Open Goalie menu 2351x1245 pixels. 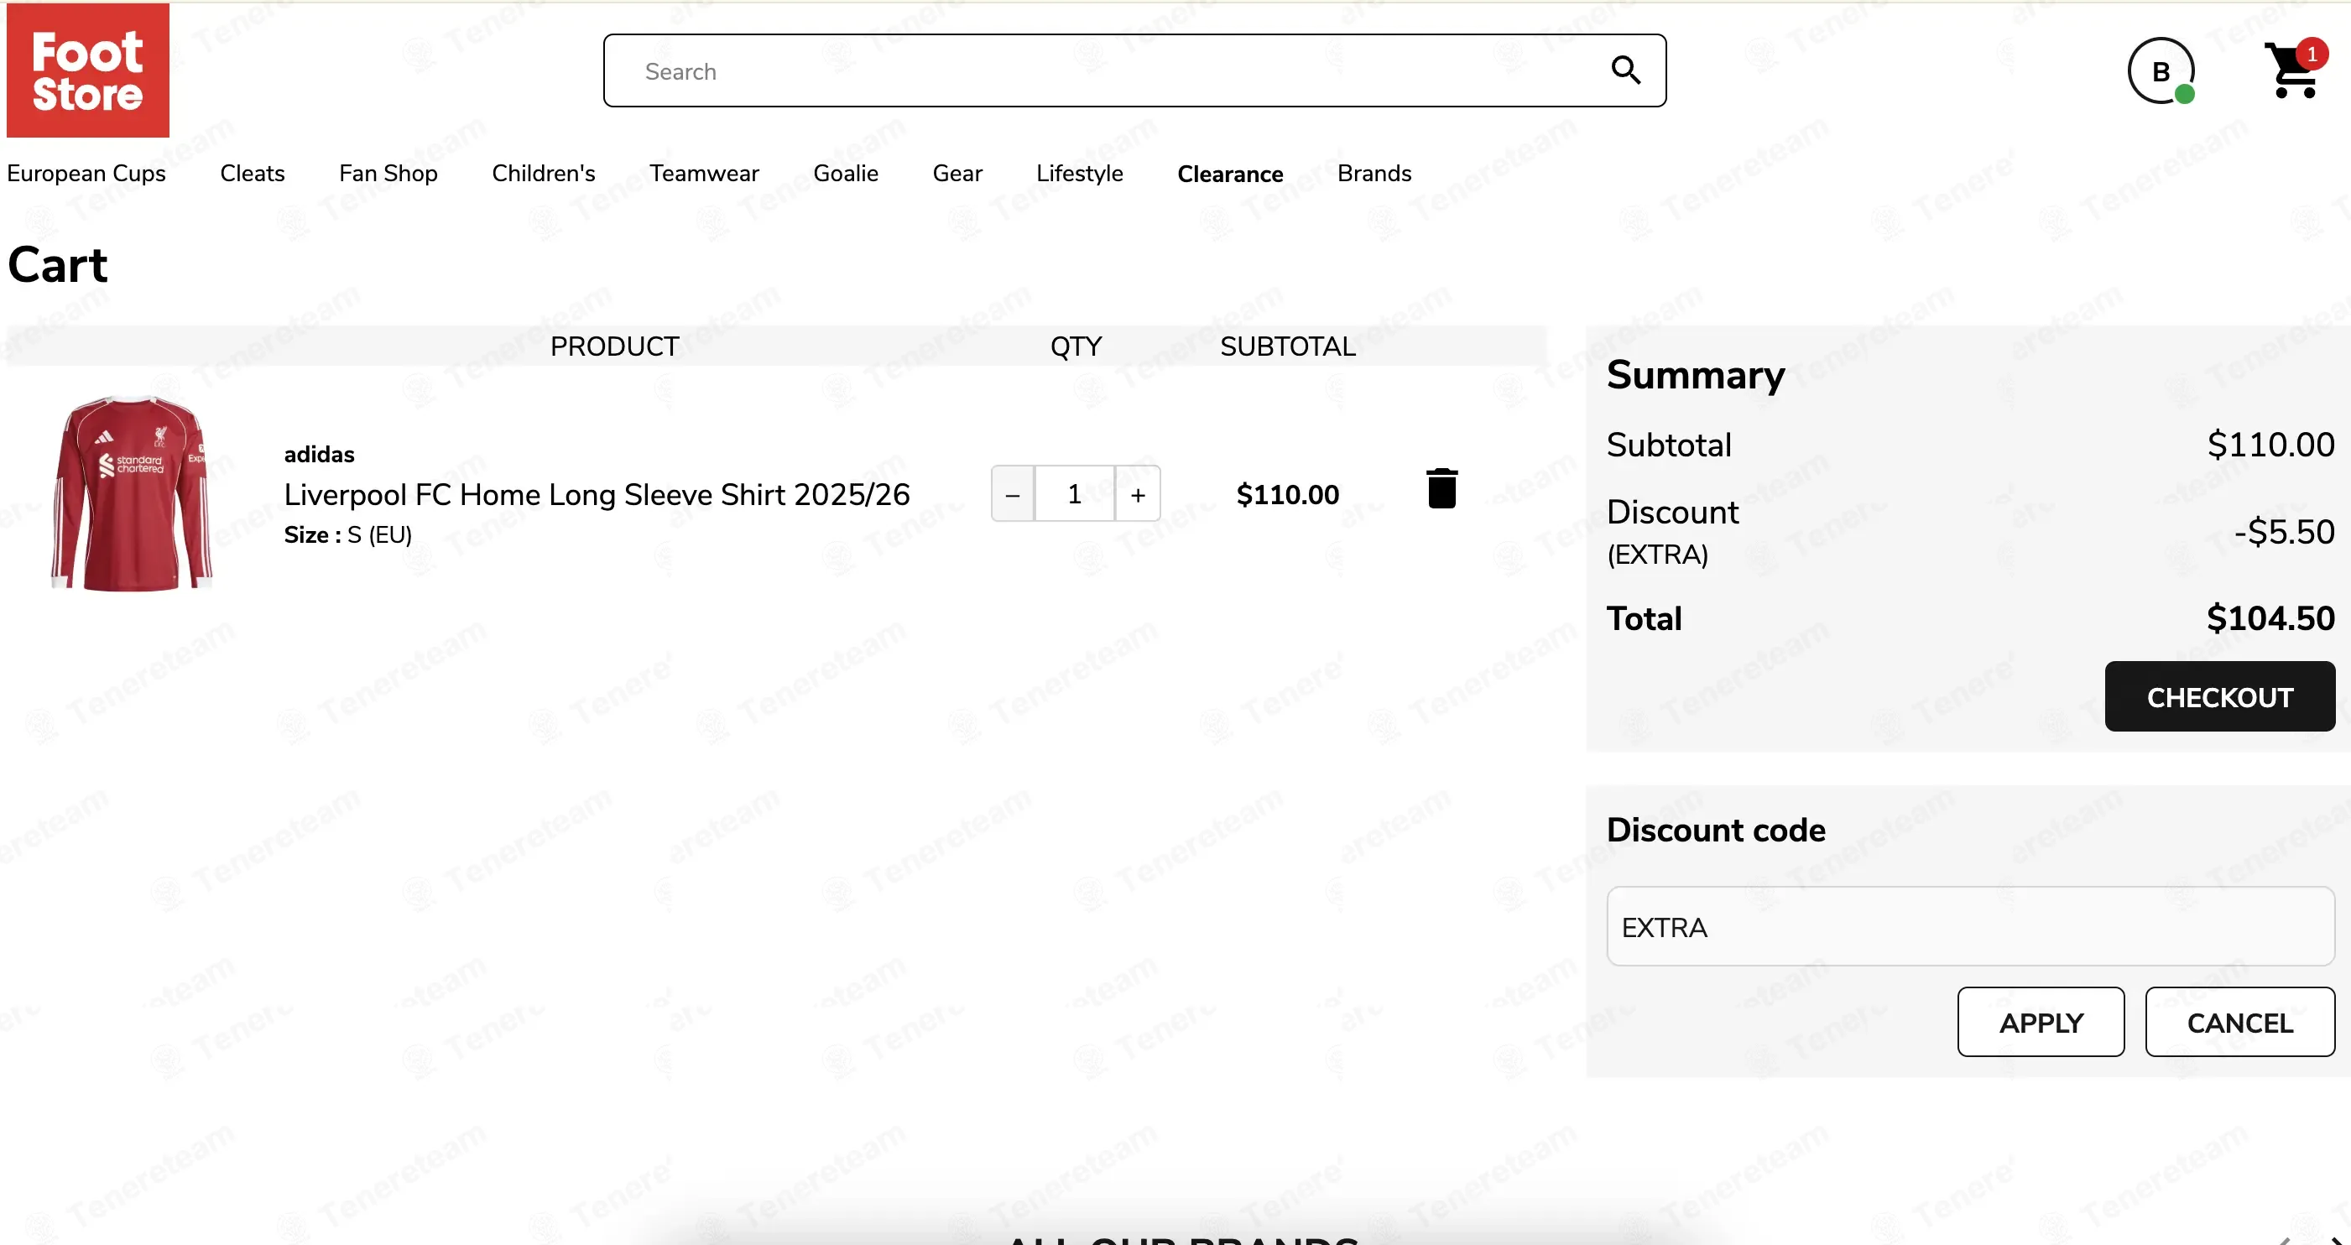[x=846, y=174]
